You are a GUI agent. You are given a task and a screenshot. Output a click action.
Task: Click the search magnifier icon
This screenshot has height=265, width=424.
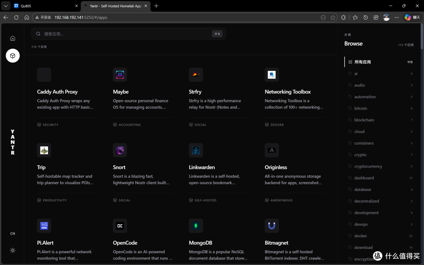(38, 34)
